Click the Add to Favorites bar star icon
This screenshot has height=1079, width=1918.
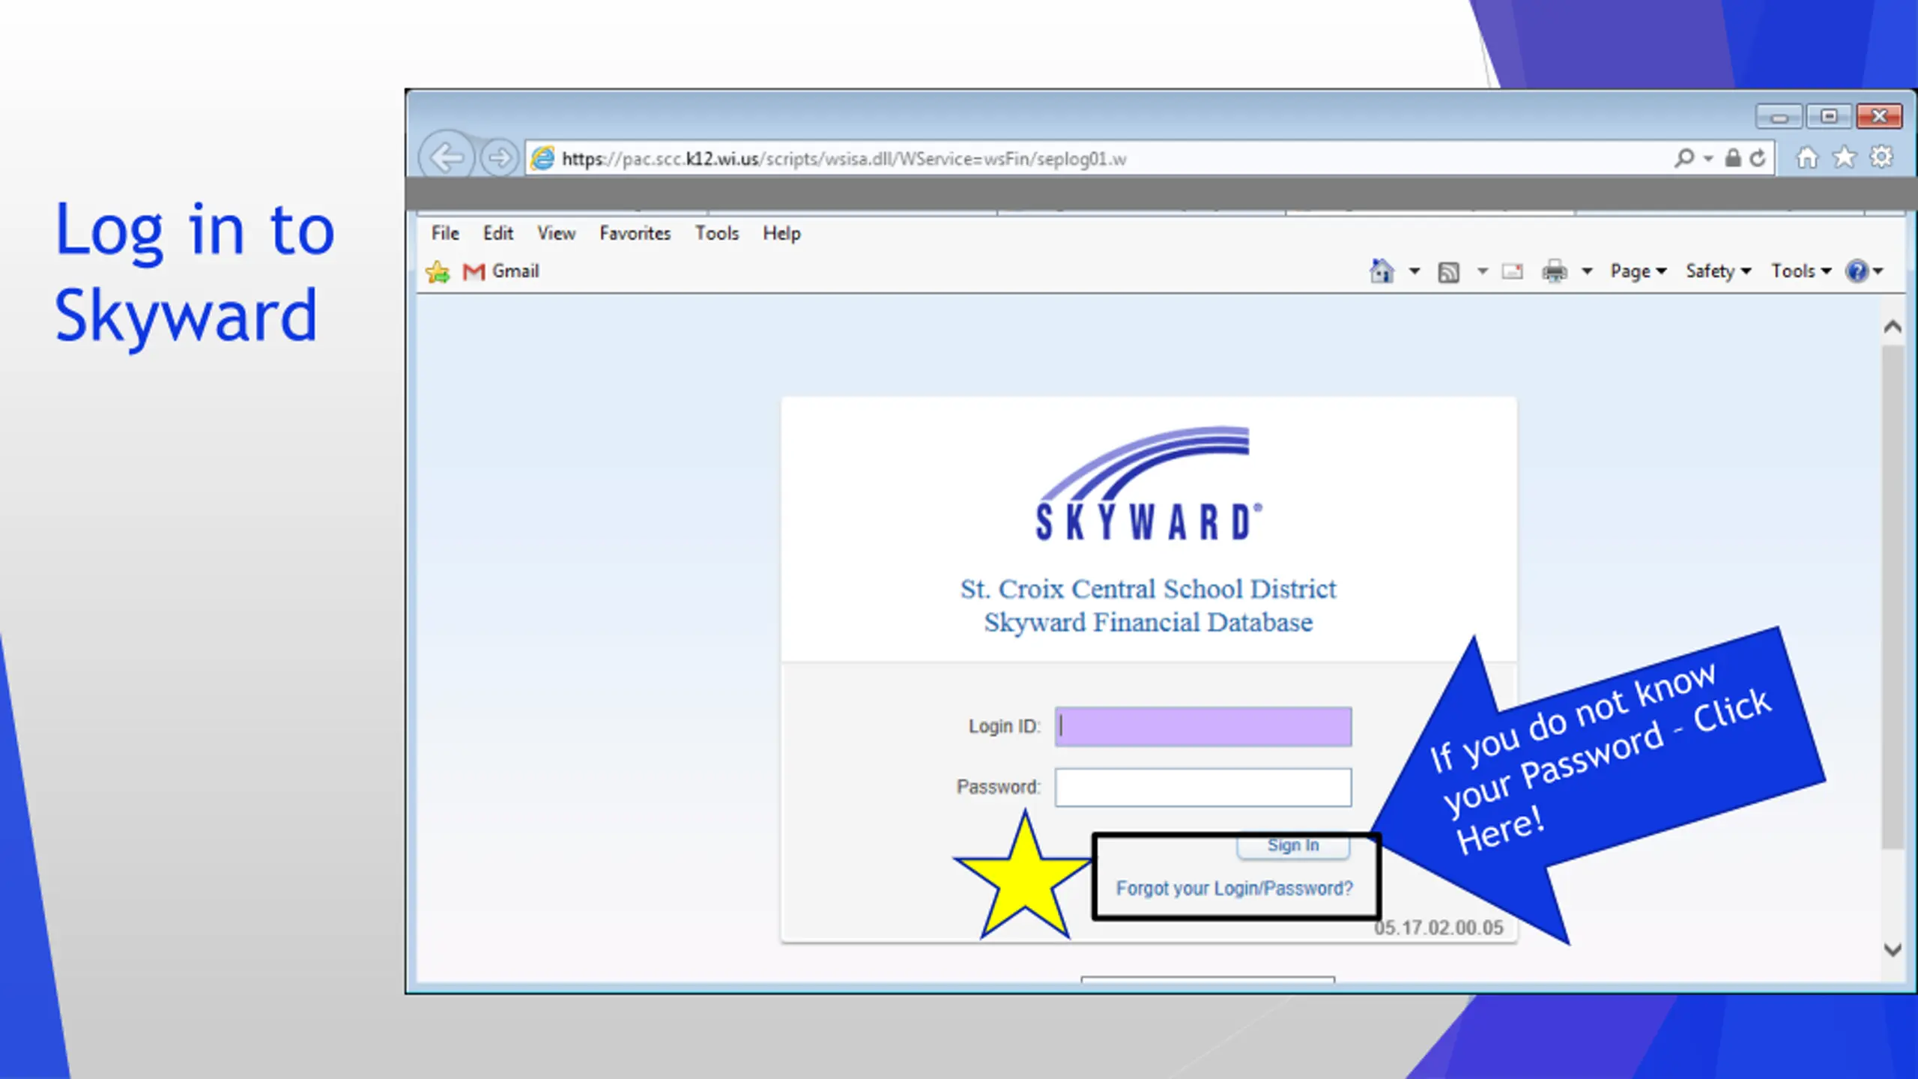pyautogui.click(x=438, y=271)
